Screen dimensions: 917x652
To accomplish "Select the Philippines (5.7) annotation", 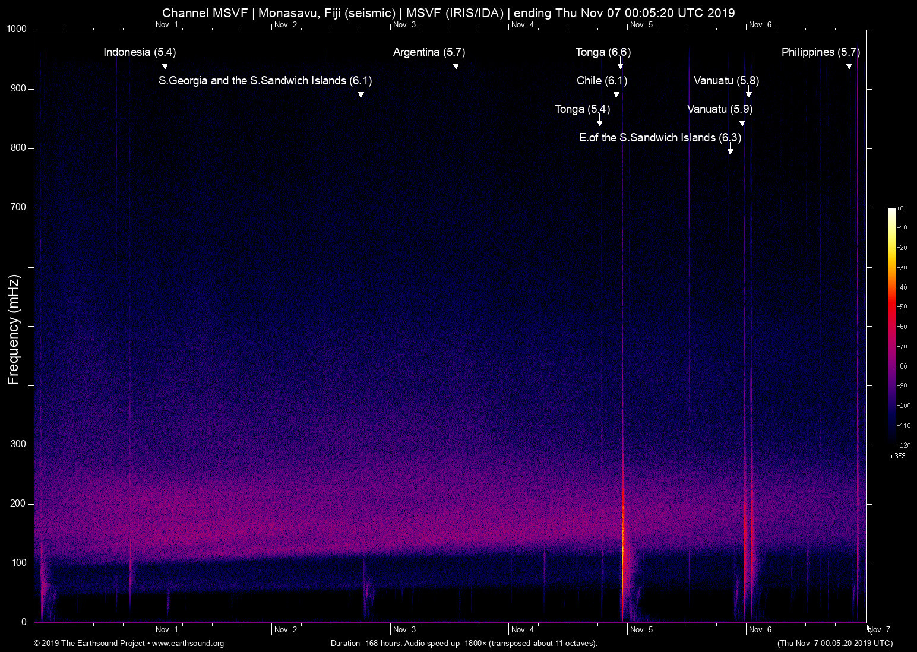I will [x=820, y=52].
